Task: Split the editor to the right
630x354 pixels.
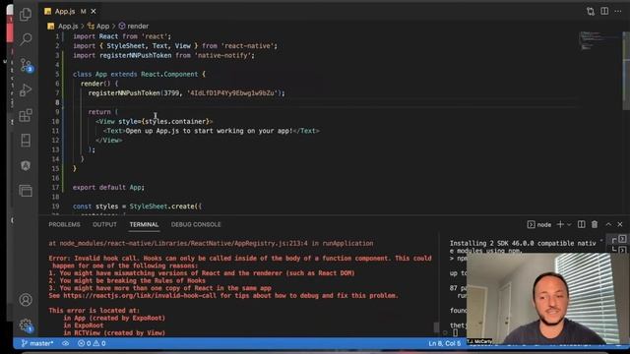Action: 604,11
